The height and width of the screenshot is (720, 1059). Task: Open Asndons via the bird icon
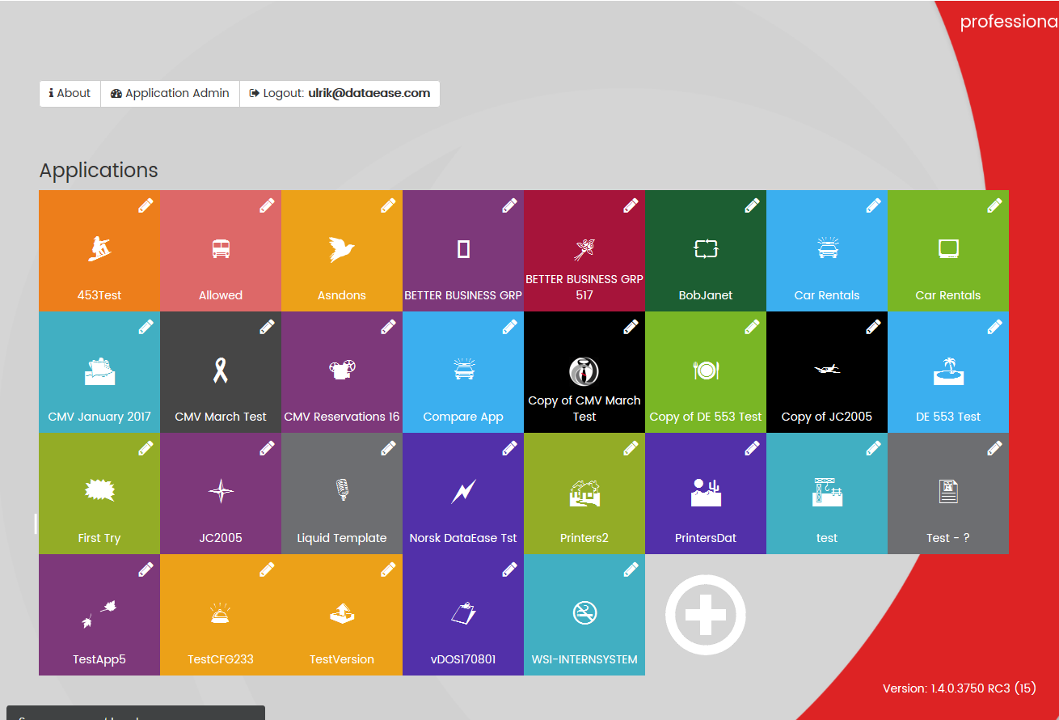pyautogui.click(x=342, y=249)
